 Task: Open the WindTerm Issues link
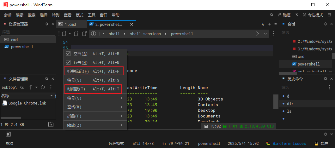click(289, 143)
